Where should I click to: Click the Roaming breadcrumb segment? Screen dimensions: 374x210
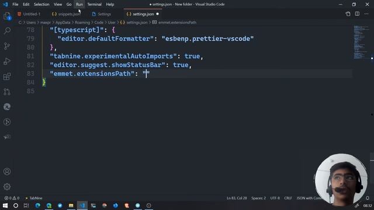pyautogui.click(x=82, y=22)
